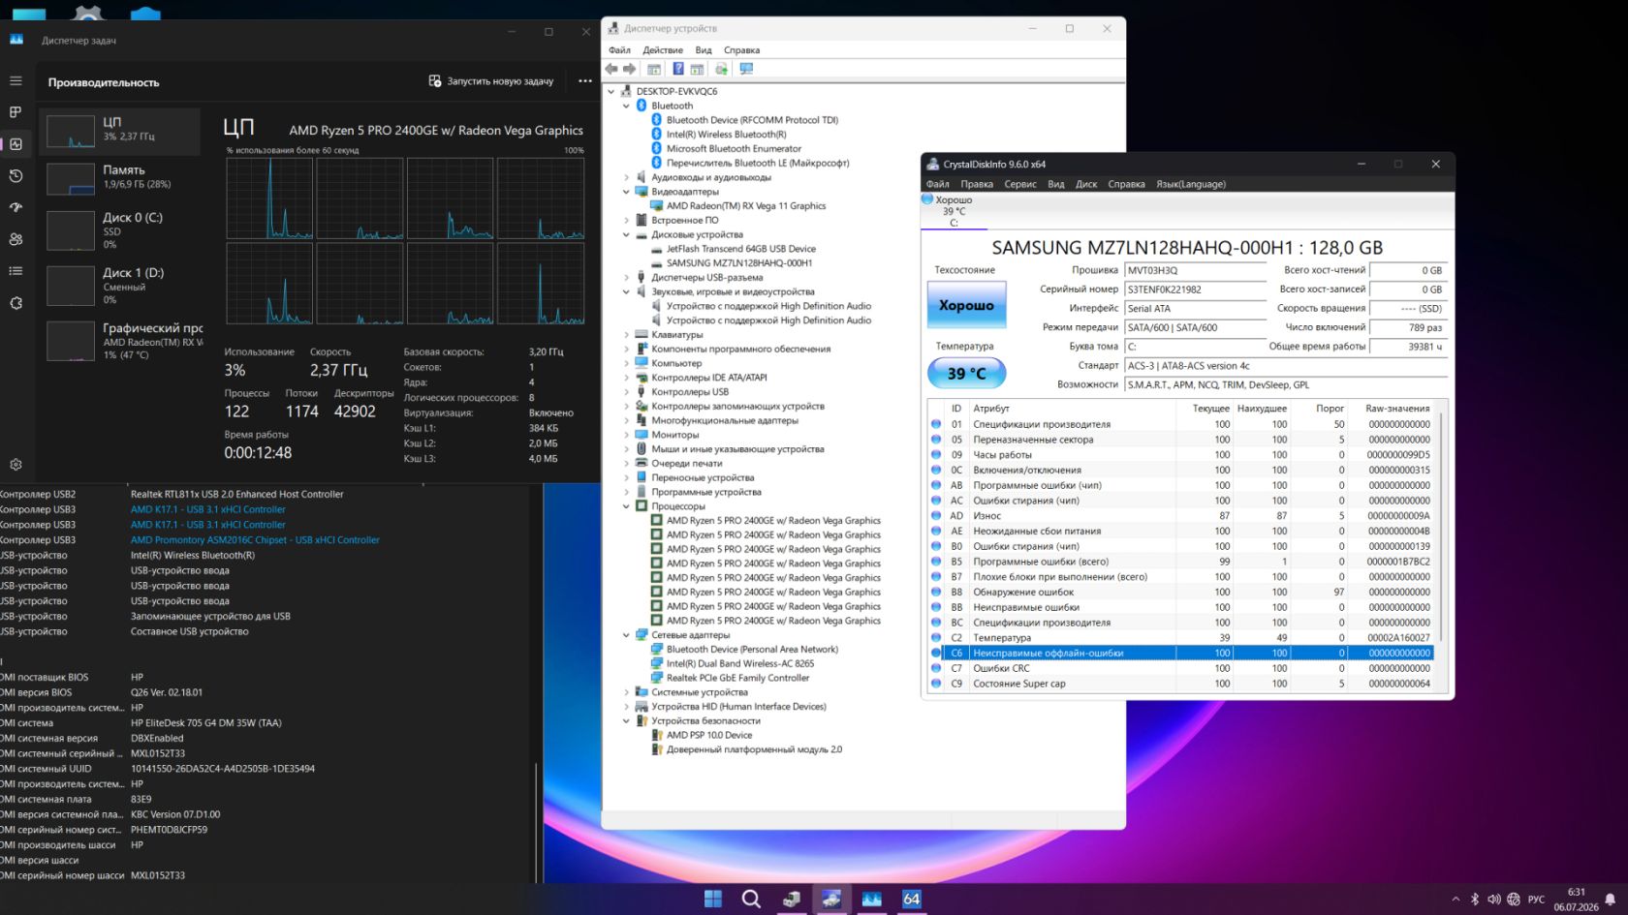Click the blue Хорошо health status button

tap(967, 305)
